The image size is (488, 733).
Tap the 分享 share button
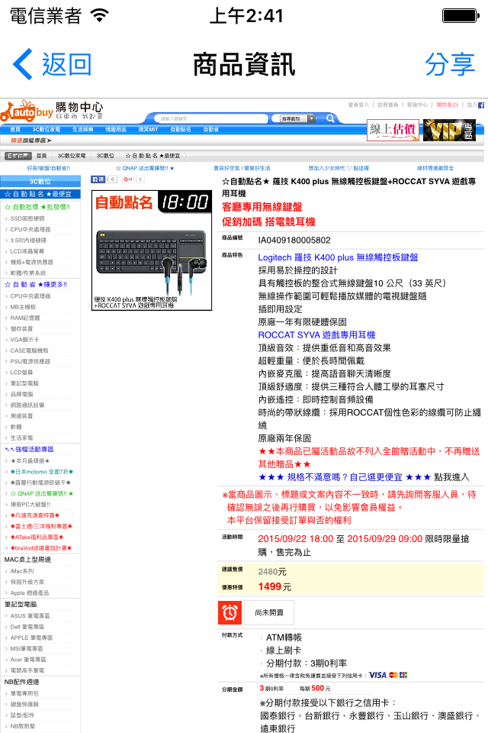[450, 64]
